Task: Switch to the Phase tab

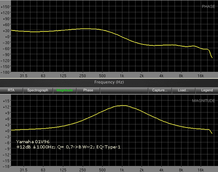Action: 88,90
